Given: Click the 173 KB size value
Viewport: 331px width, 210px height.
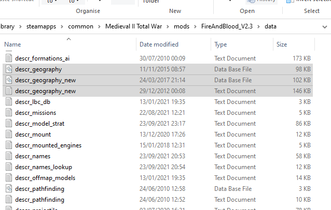Looking at the screenshot, I should point(301,58).
